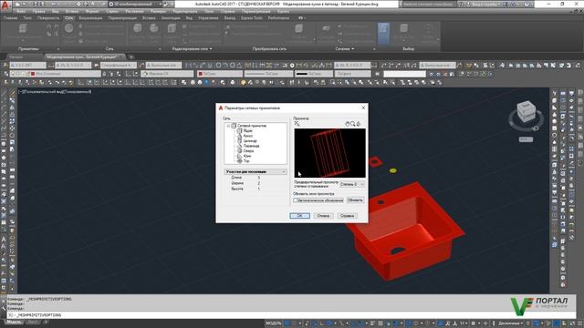Activate the Zoom tool in the preview pane

(353, 124)
